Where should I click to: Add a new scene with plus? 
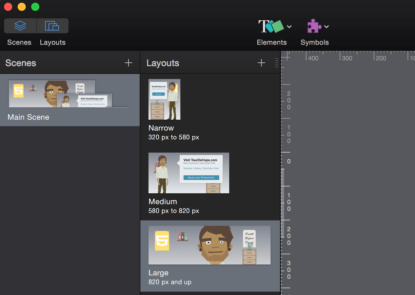click(128, 63)
